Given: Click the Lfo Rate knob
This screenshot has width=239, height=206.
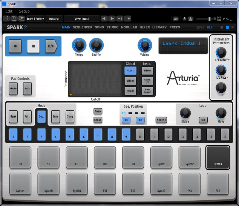Looking at the screenshot, I should (221, 70).
